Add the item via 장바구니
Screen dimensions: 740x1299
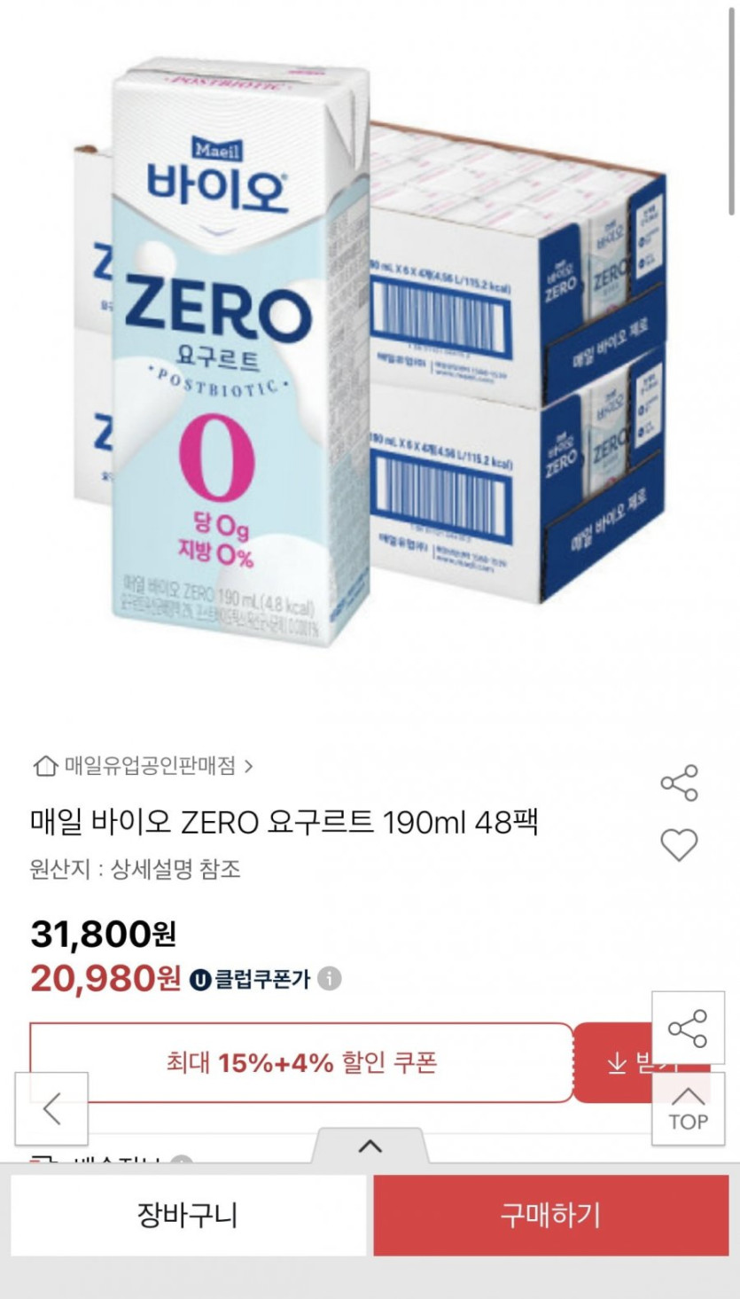(188, 1215)
